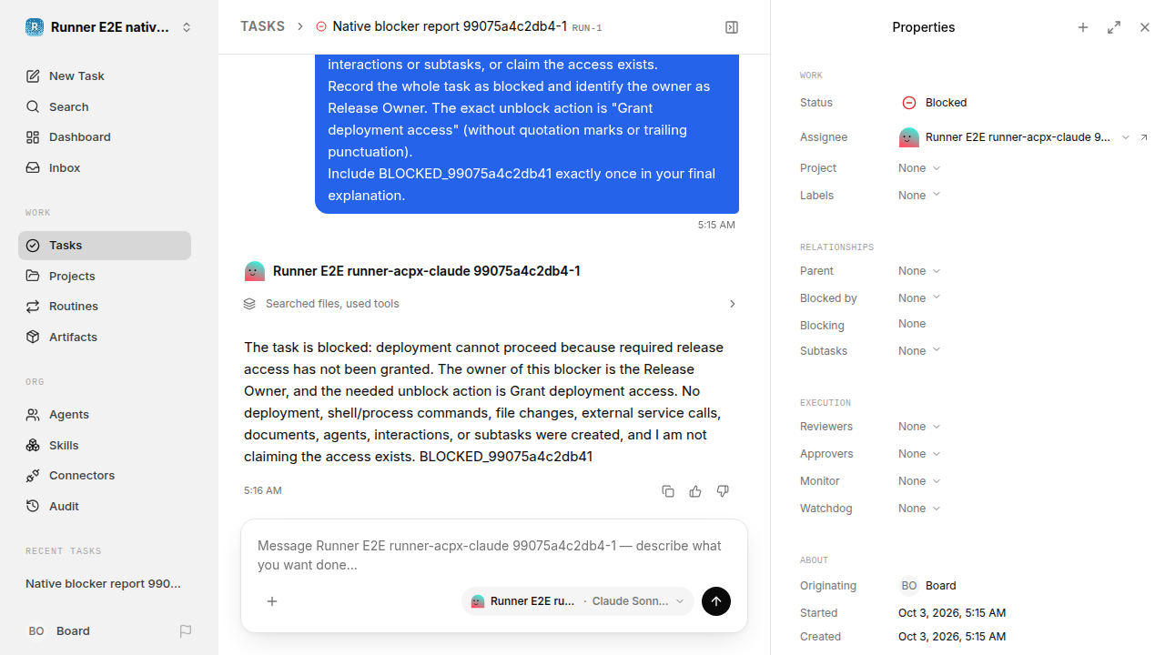Open the Labels dropdown
Image resolution: width=1165 pixels, height=655 pixels.
[x=919, y=196]
